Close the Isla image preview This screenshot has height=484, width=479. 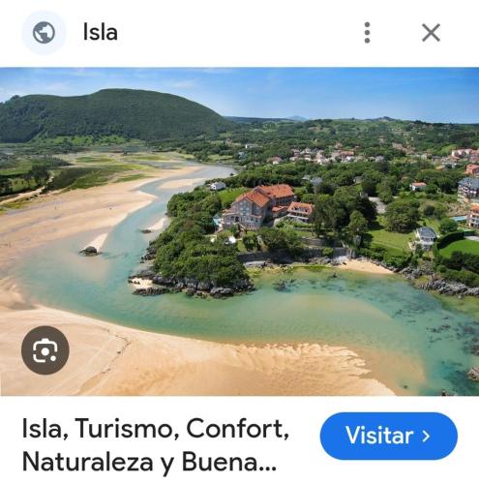[431, 33]
